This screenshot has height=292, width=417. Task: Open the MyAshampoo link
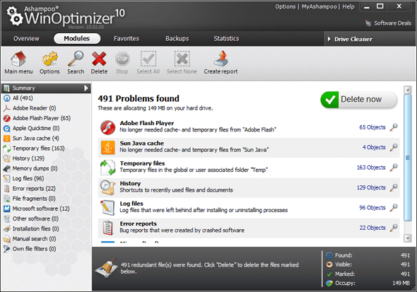319,6
